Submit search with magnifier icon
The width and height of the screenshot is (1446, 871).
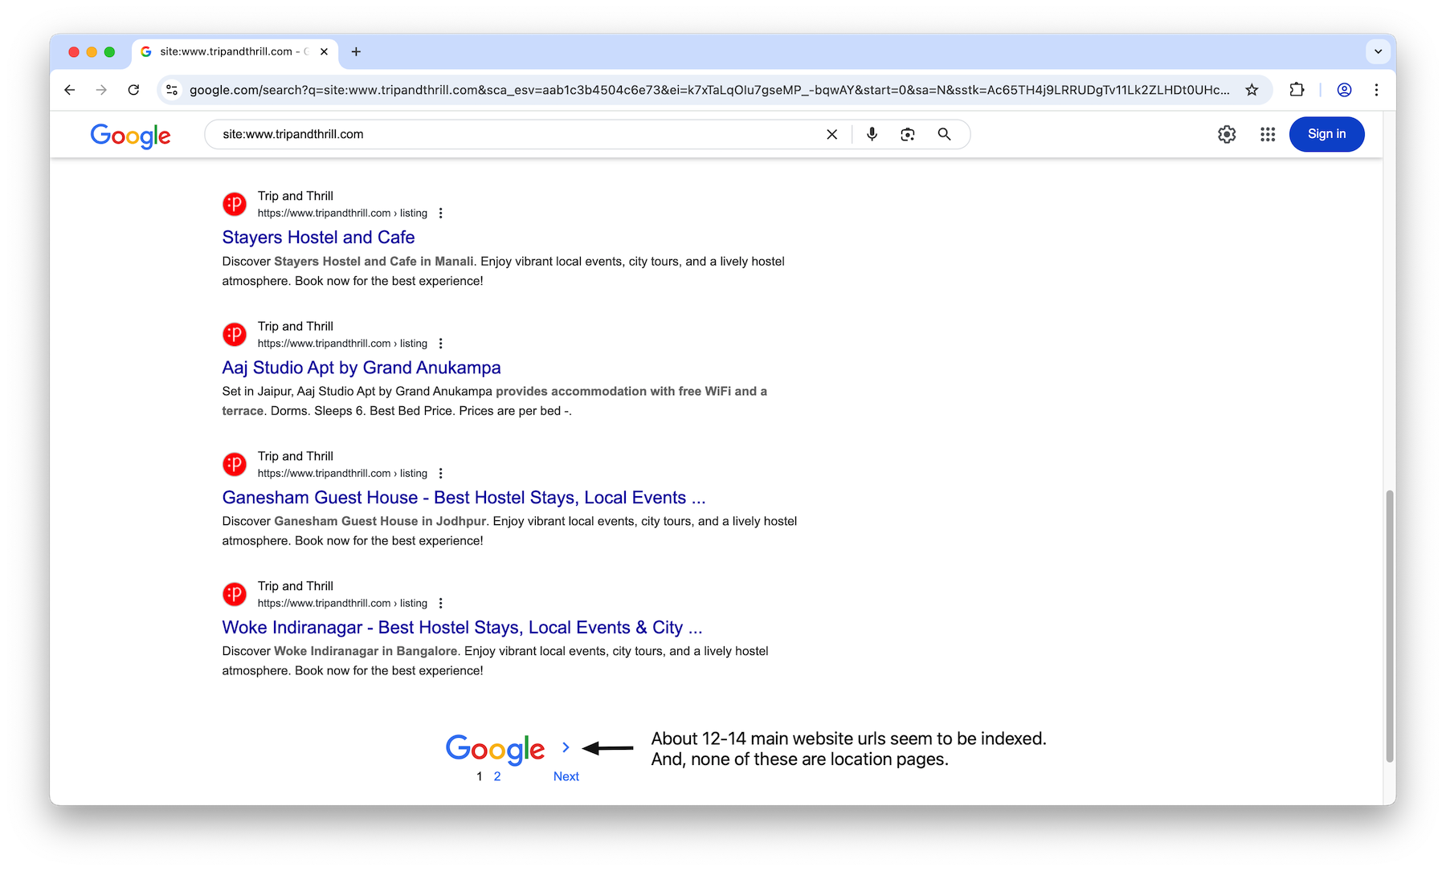coord(945,134)
